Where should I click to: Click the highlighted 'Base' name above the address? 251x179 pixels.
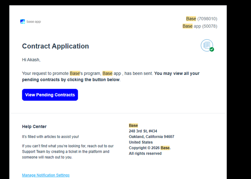(x=133, y=125)
